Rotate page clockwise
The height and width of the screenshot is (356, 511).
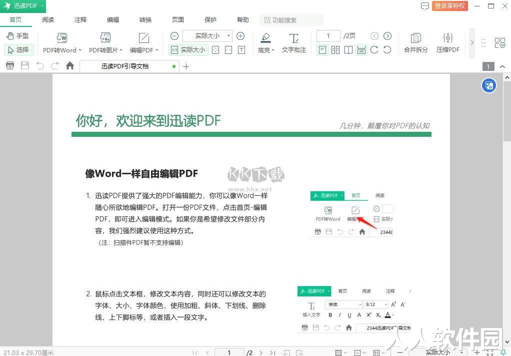coord(374,50)
